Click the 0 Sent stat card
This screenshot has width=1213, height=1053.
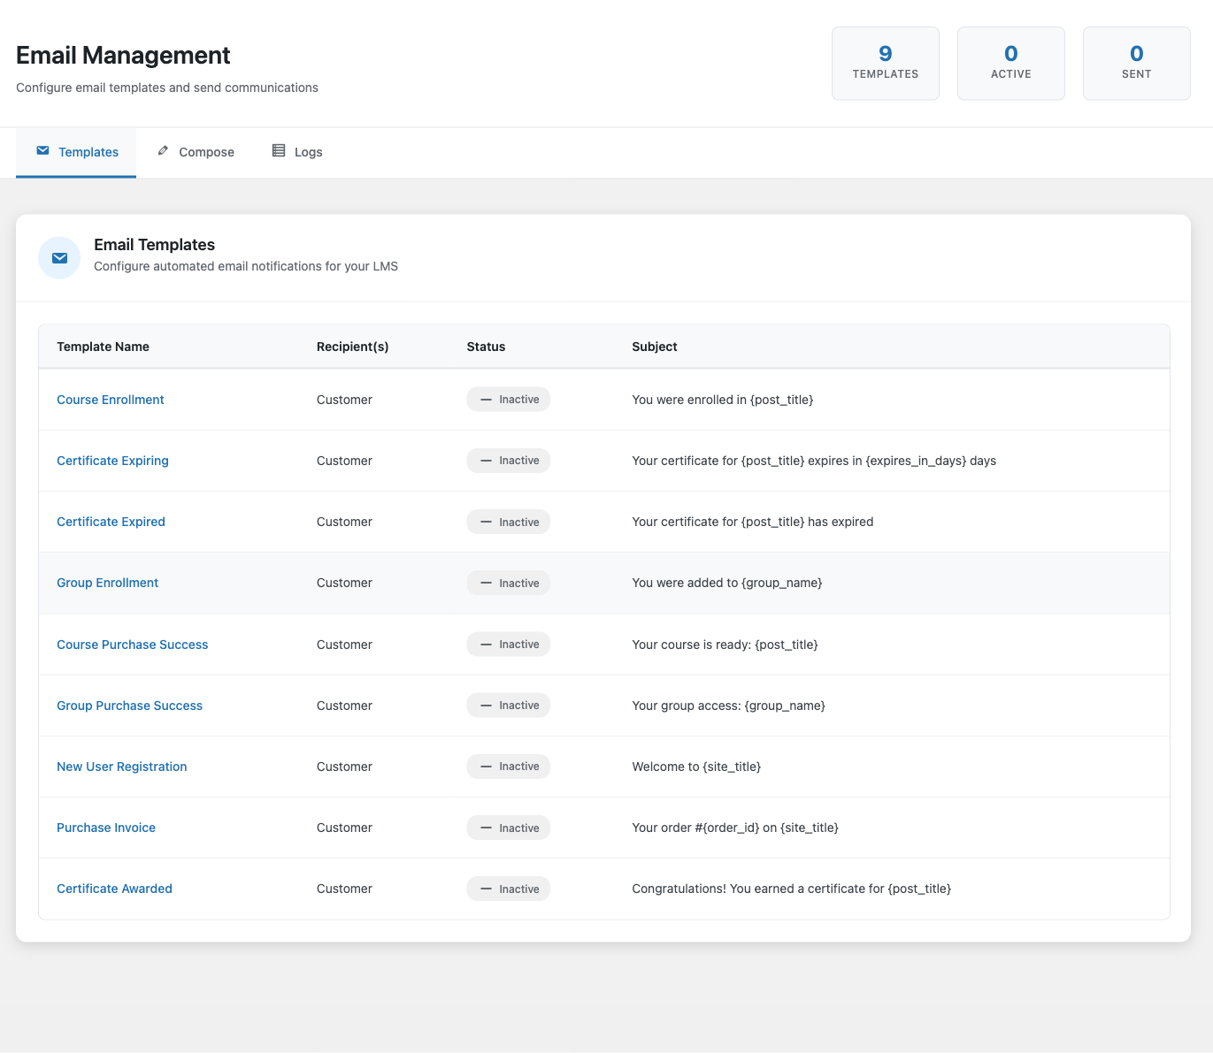pos(1136,63)
